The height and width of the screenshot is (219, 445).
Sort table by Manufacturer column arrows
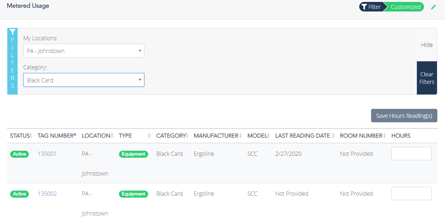tap(240, 136)
